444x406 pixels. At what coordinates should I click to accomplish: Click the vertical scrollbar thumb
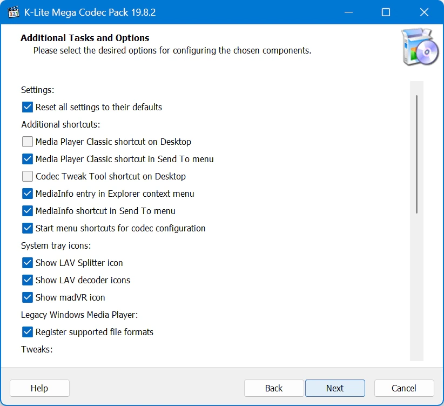(x=416, y=155)
